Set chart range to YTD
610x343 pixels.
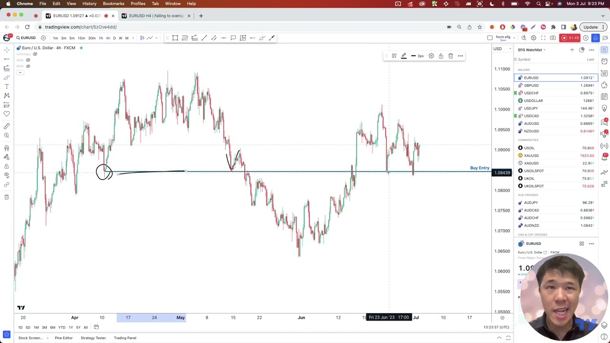coord(61,327)
